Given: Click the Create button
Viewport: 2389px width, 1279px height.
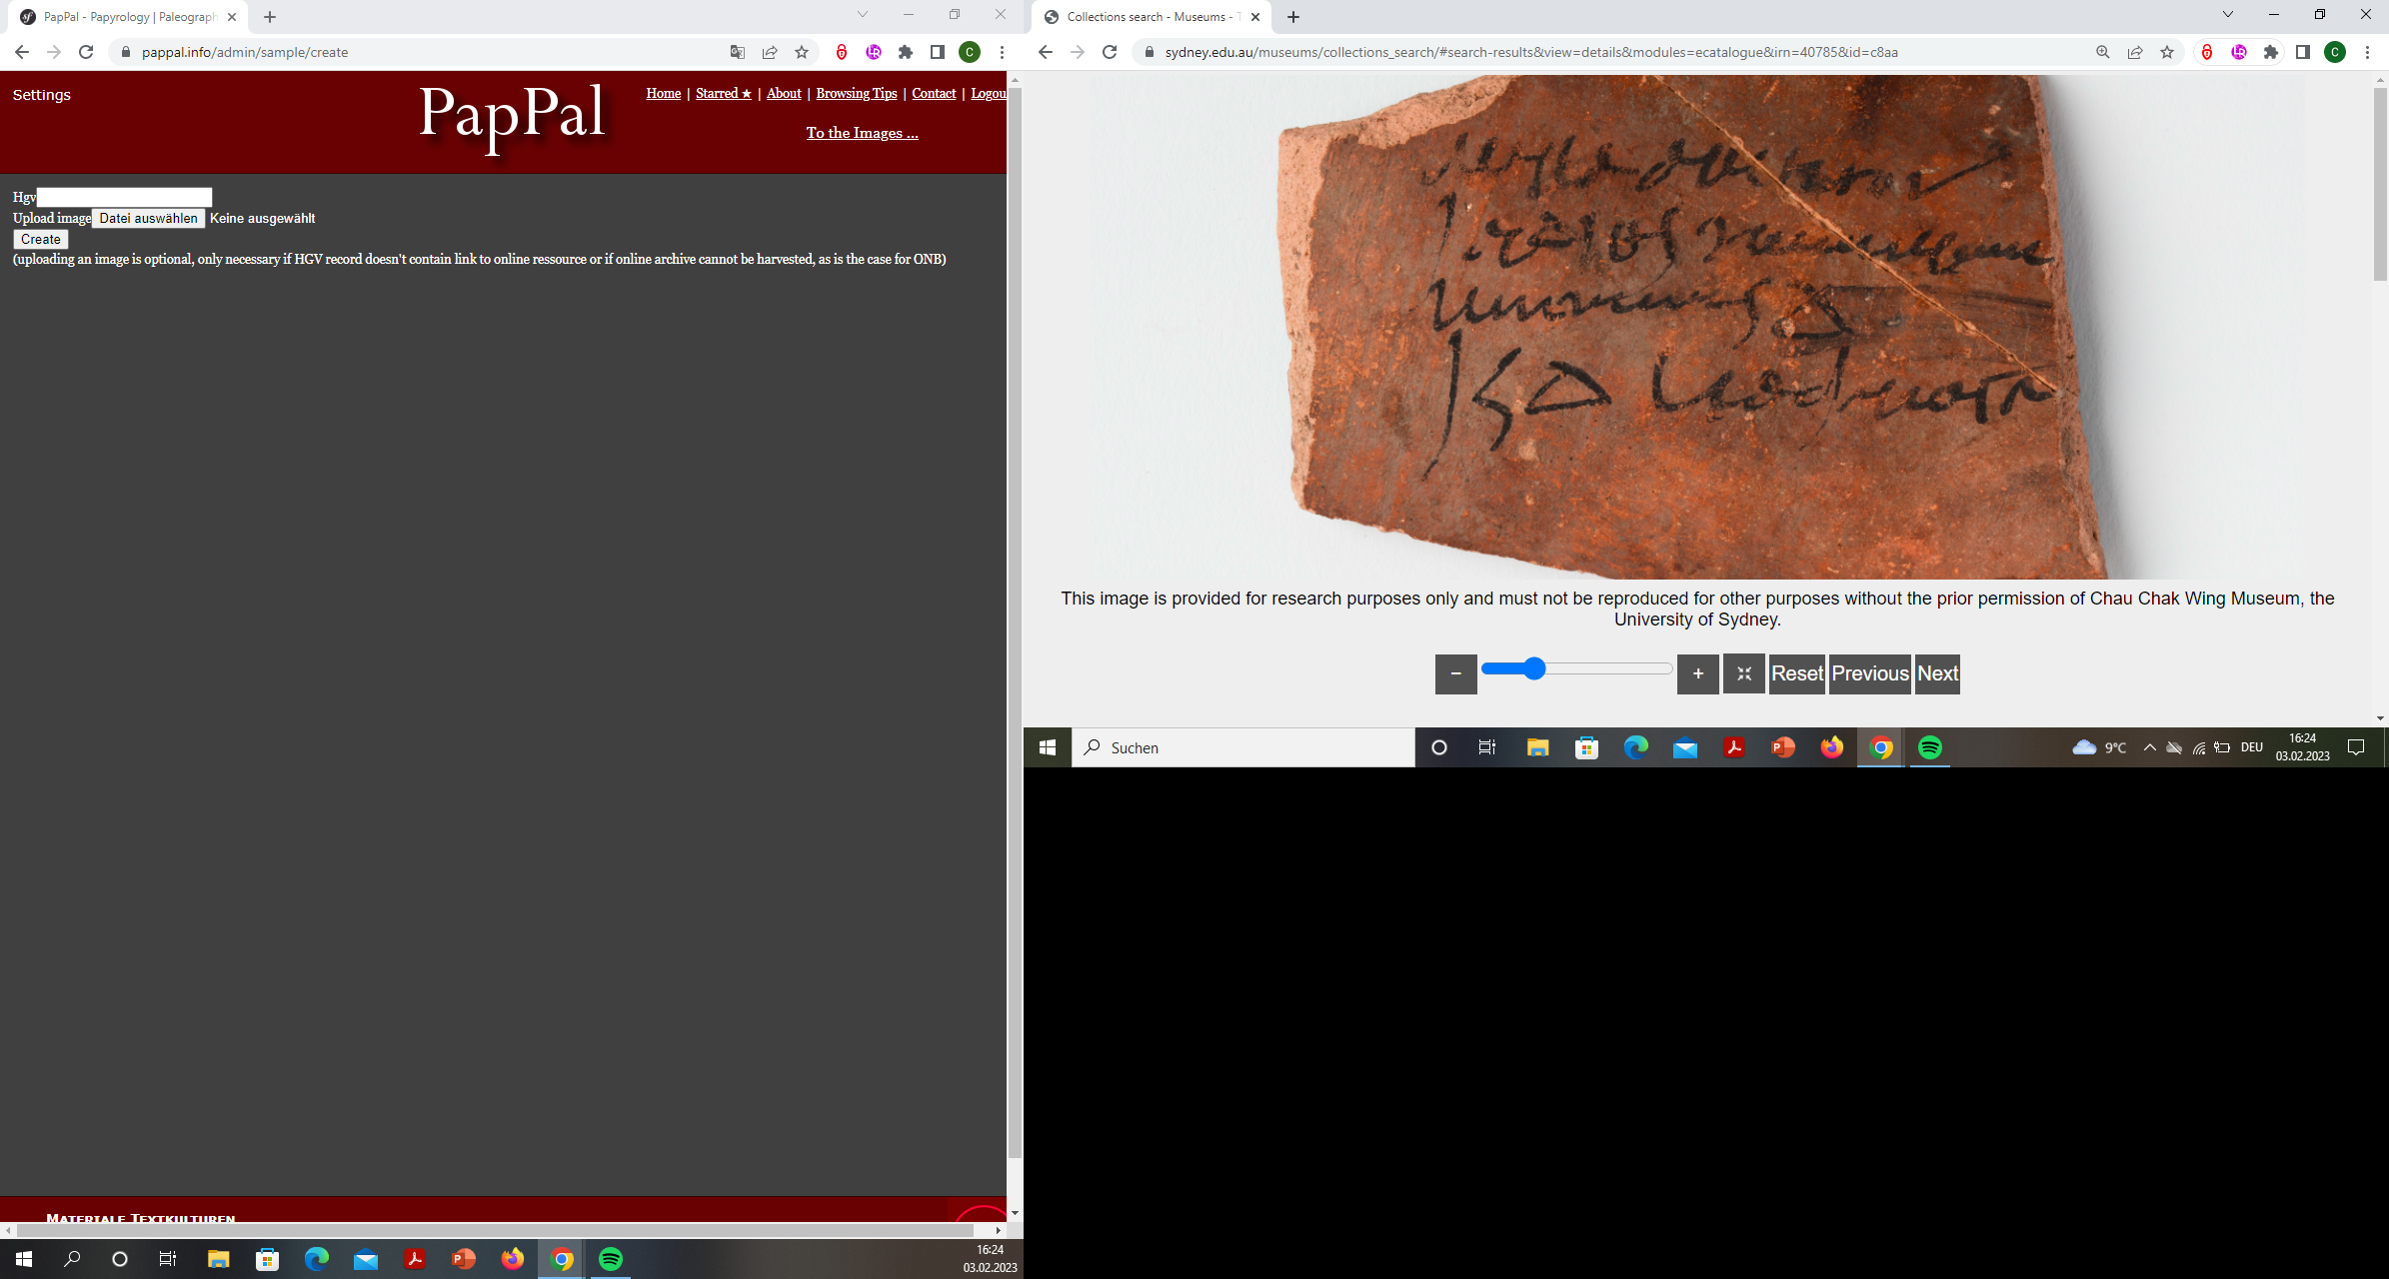Looking at the screenshot, I should (x=41, y=240).
